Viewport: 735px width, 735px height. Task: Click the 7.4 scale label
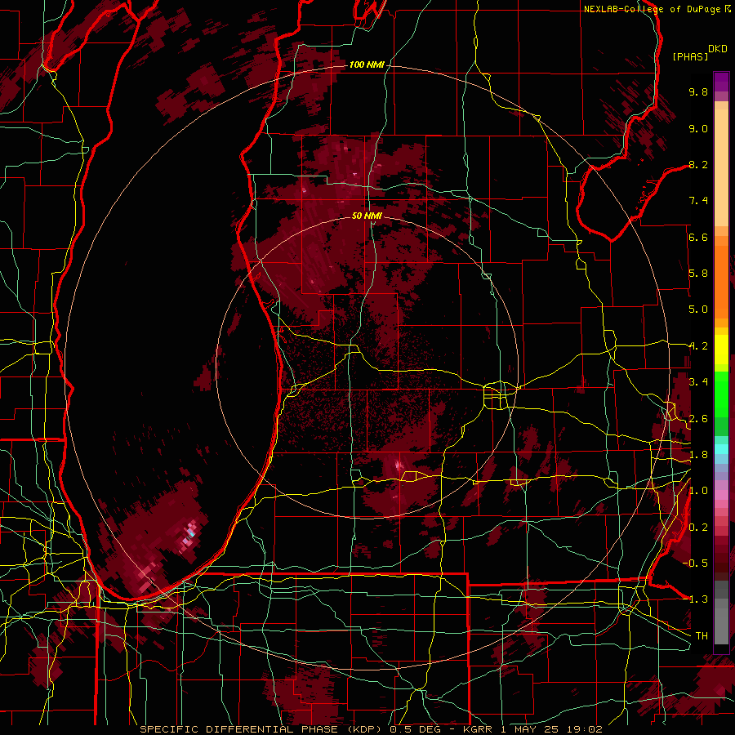click(x=698, y=201)
